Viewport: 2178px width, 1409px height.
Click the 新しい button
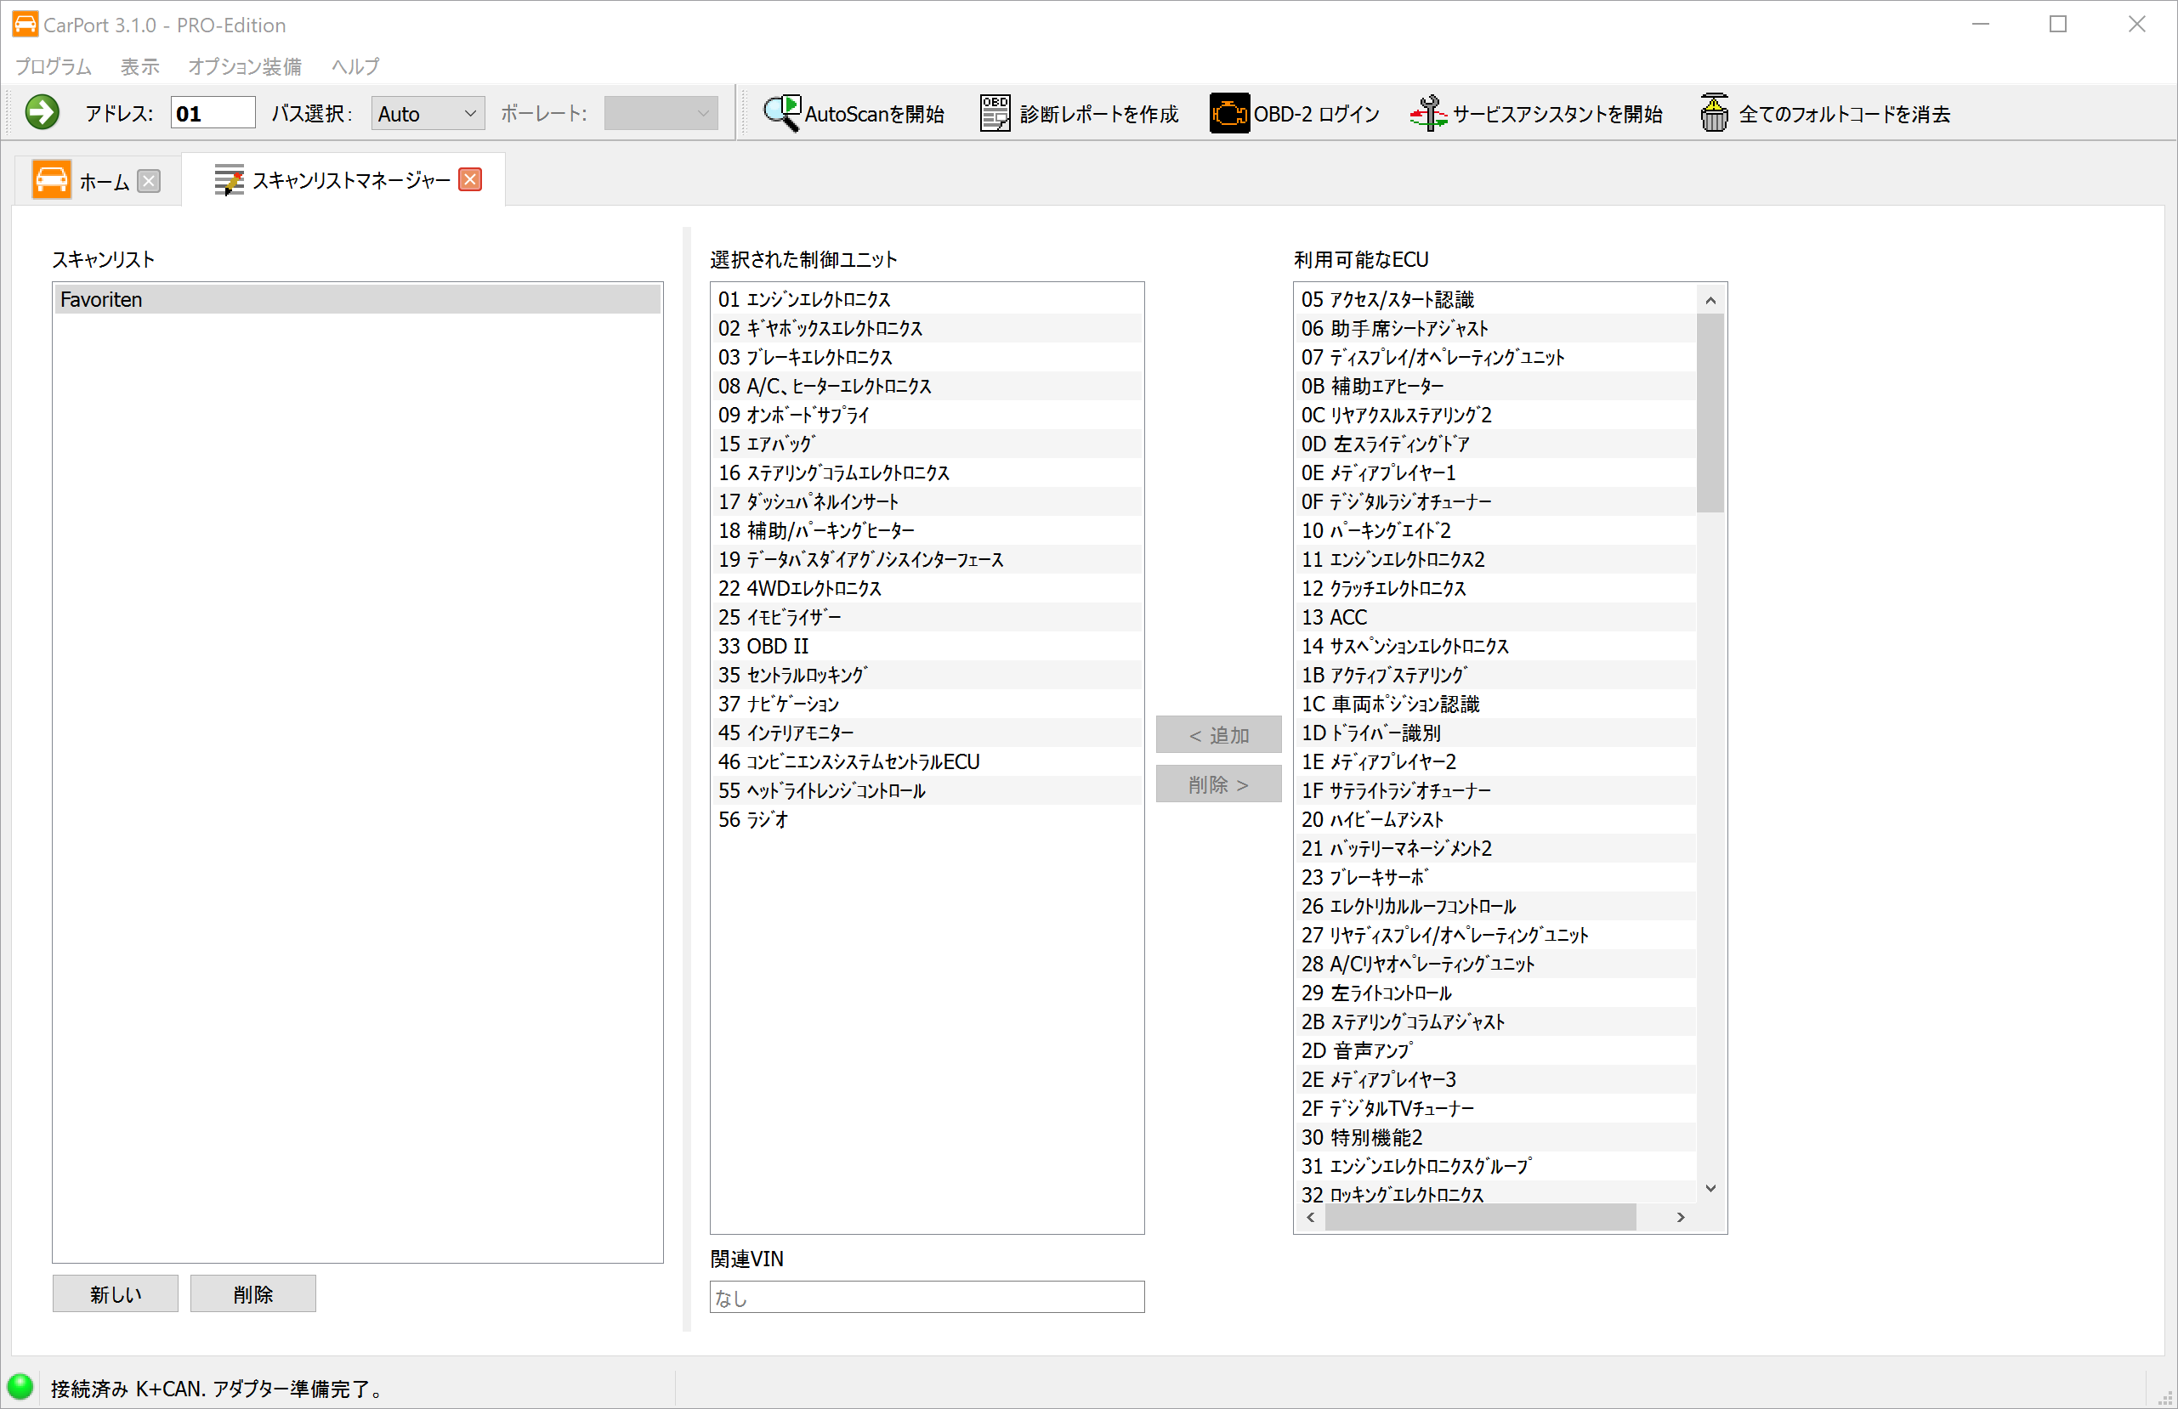[x=116, y=1293]
